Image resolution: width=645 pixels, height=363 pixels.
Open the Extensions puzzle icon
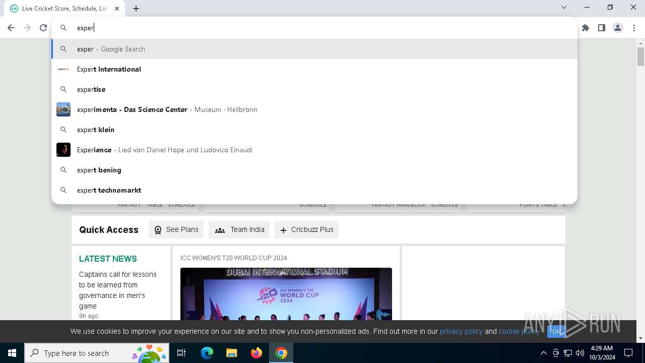pyautogui.click(x=586, y=28)
